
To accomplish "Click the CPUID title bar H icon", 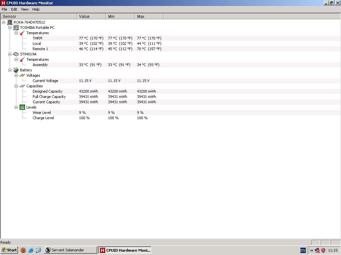I will pyautogui.click(x=3, y=3).
